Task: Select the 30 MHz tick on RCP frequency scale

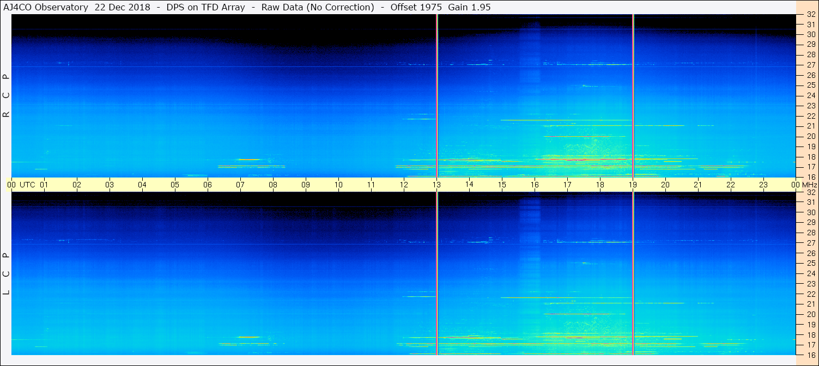Action: tap(811, 34)
